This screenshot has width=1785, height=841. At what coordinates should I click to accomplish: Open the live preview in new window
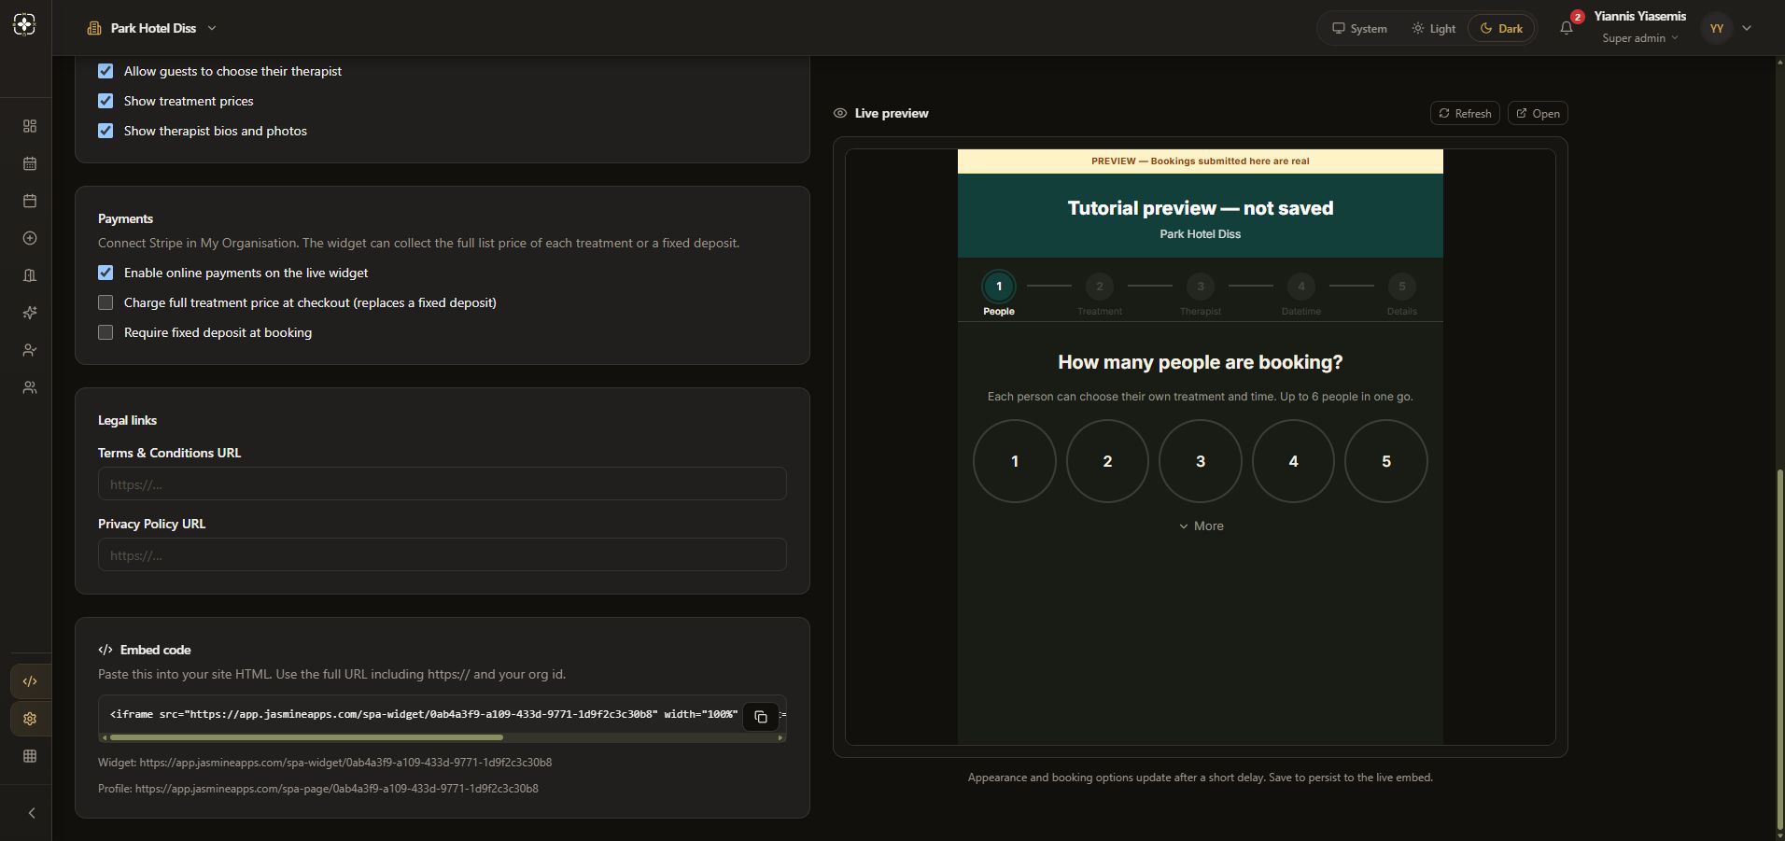[1538, 113]
